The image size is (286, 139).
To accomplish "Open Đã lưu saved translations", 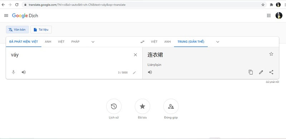I will click(x=142, y=107).
